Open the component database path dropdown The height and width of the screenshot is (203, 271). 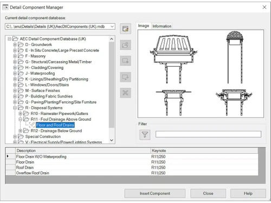[x=112, y=27]
